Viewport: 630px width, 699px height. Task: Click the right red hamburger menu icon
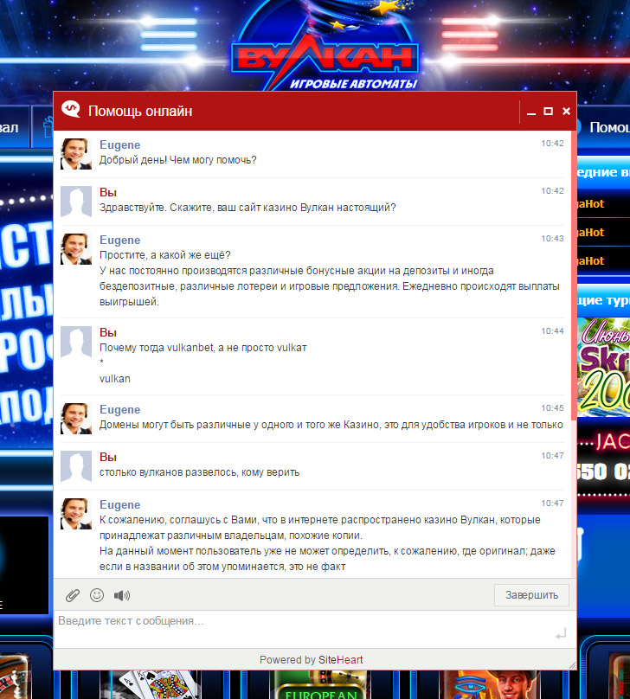470,35
